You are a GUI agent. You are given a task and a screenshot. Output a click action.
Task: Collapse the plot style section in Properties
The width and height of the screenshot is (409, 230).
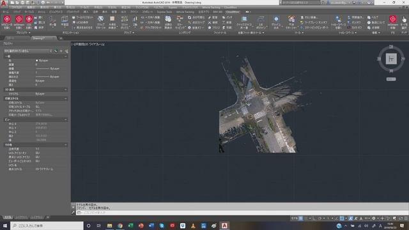click(x=65, y=98)
